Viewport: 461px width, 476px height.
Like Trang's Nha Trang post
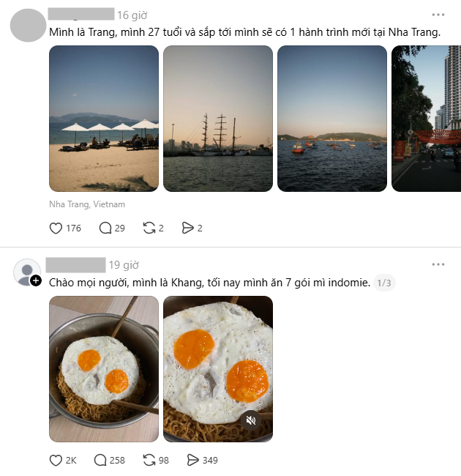coord(56,228)
